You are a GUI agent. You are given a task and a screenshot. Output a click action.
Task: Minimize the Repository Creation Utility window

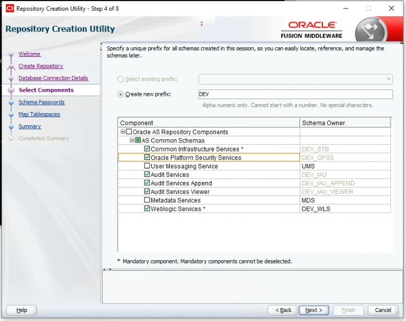tap(346, 8)
